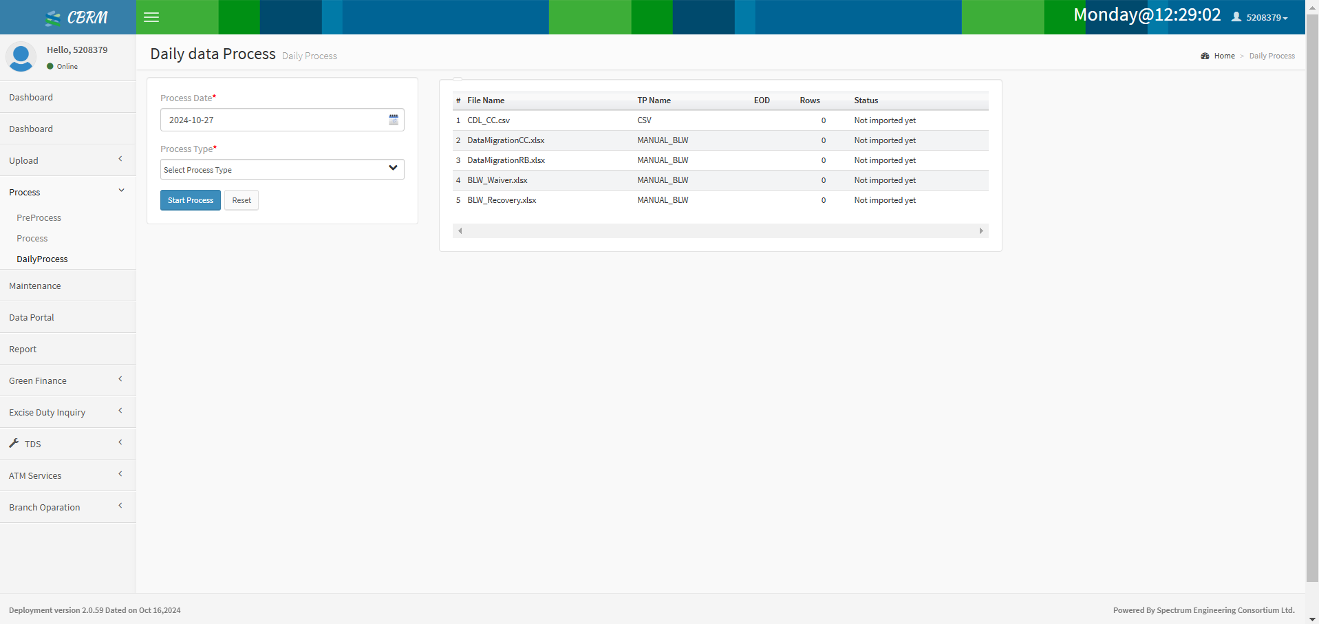Select the CDL_CC.csv file row

(x=720, y=120)
